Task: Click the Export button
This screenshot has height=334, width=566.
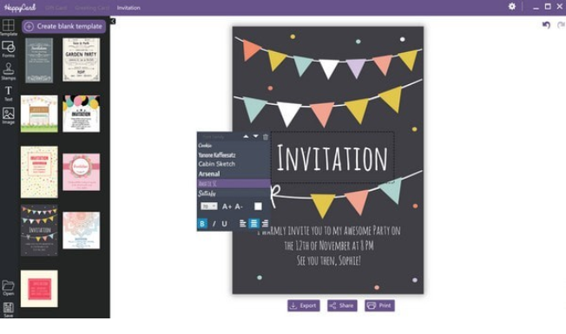Action: (x=304, y=305)
